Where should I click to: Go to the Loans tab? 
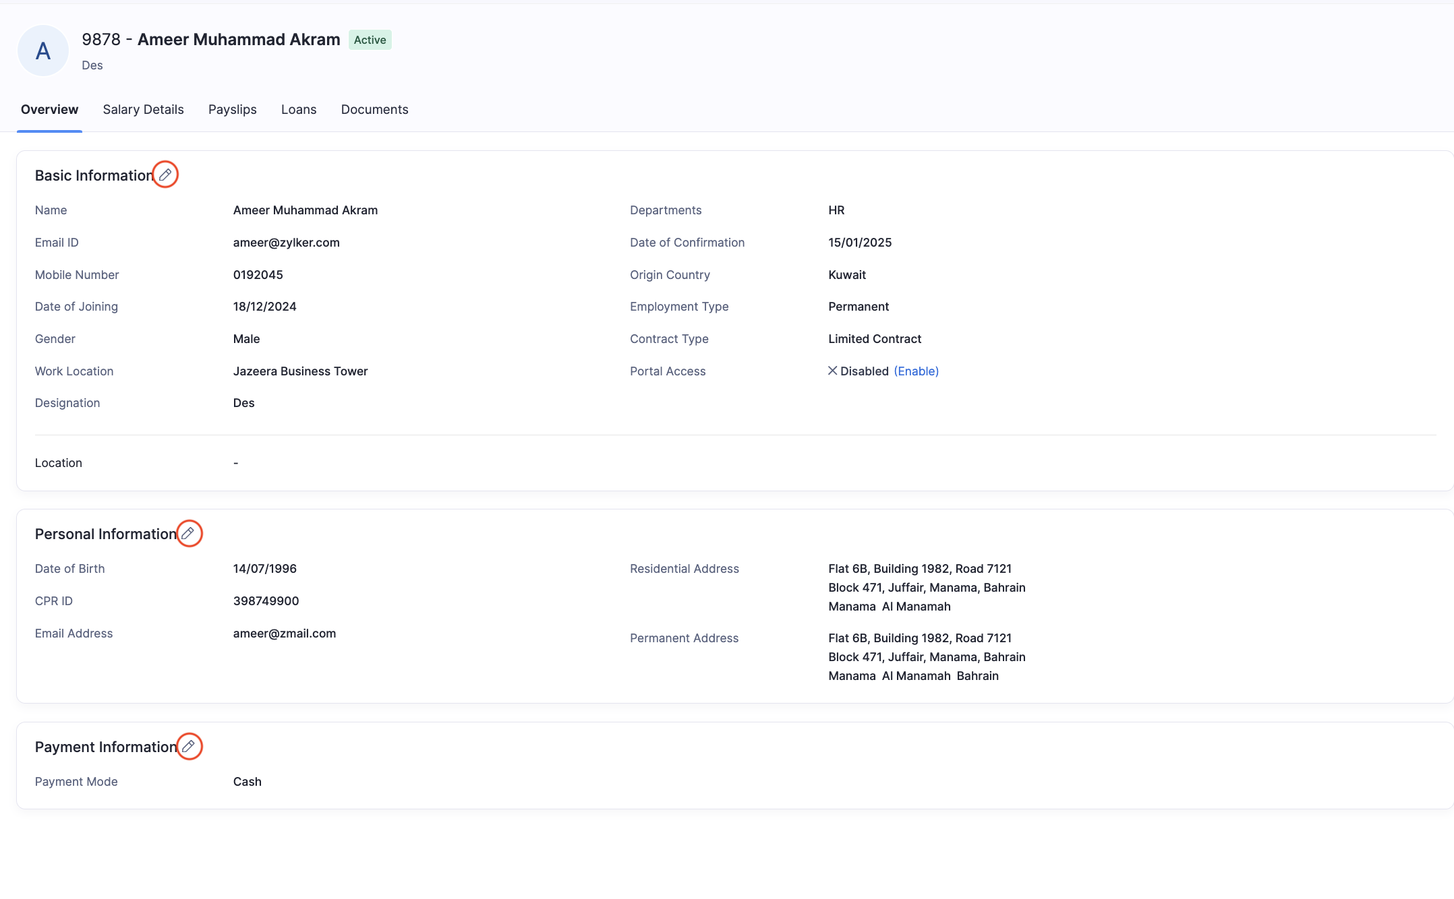(299, 110)
